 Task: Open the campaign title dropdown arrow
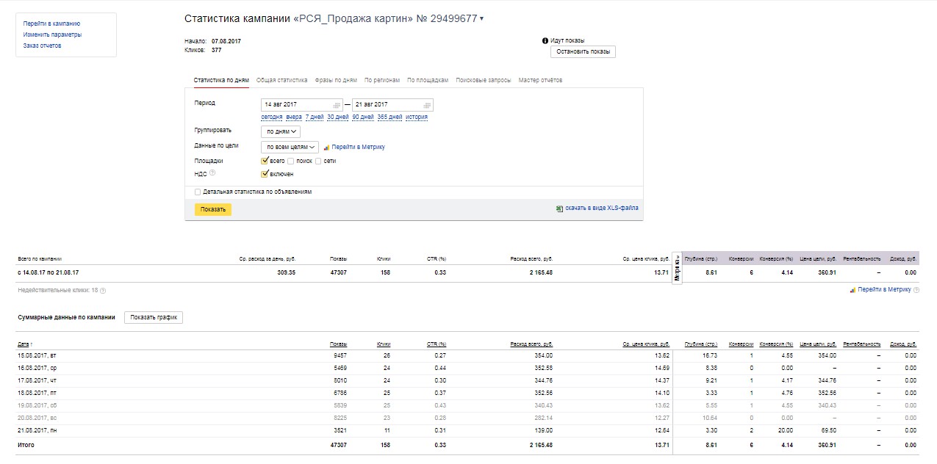(x=481, y=19)
